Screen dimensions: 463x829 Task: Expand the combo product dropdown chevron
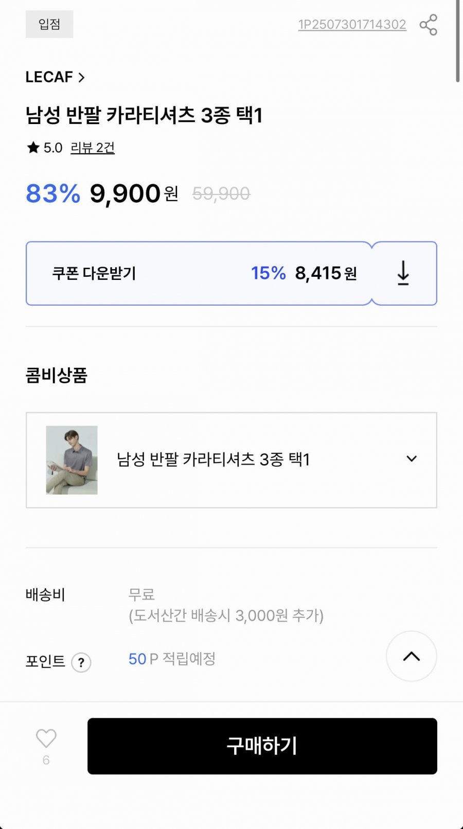click(x=412, y=459)
